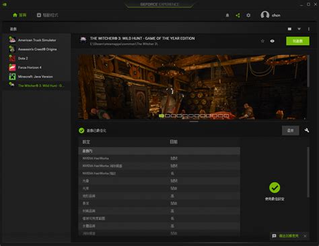319x246 pixels.
Task: Minimize the GeForce Experience window
Action: (302, 5)
